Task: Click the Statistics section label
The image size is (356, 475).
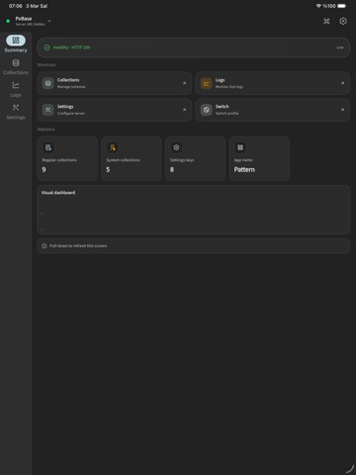Action: tap(45, 129)
